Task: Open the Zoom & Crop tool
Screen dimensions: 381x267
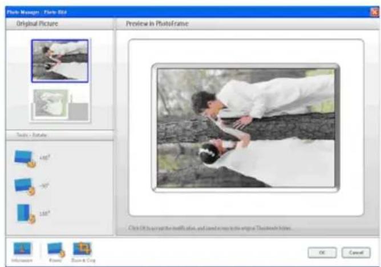Action: pos(82,249)
